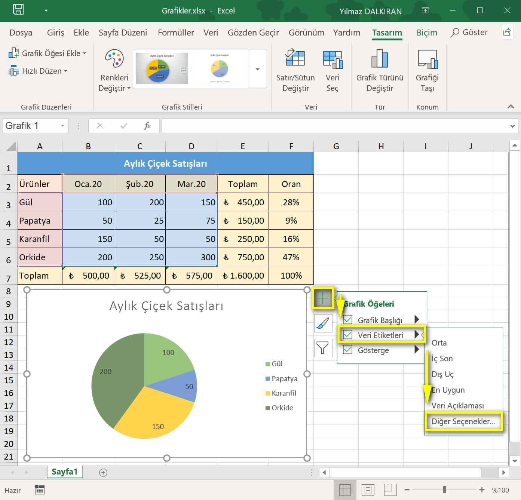Click the confirm checkmark in formula bar
The width and height of the screenshot is (521, 500).
pyautogui.click(x=124, y=126)
